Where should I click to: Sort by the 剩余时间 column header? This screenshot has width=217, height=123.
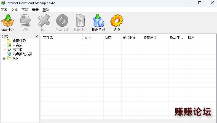click(x=132, y=37)
